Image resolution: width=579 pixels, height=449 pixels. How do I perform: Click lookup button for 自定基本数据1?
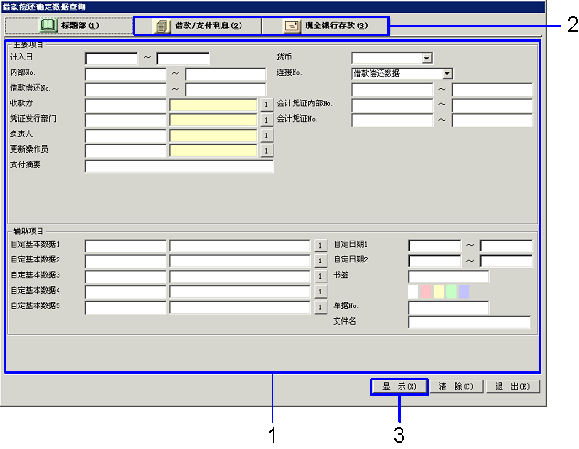[x=320, y=245]
